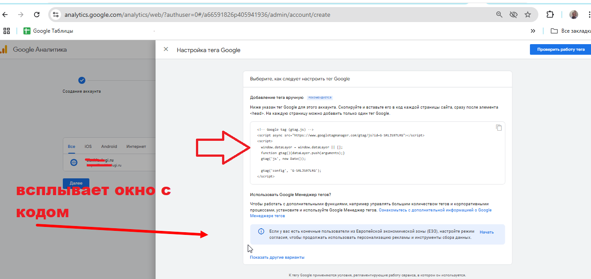This screenshot has height=279, width=591.
Task: Open the Chrome apps grid icon
Action: click(7, 31)
